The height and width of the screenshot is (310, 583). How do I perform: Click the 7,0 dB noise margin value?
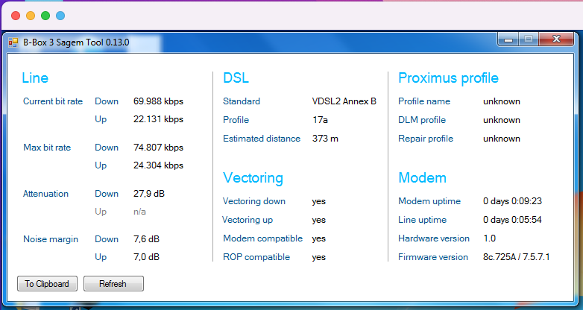coord(146,257)
